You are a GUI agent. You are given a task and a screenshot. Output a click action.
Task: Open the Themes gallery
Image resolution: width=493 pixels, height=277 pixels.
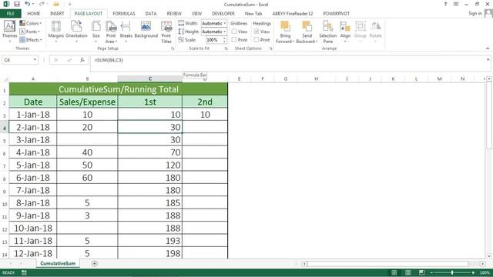[x=9, y=31]
